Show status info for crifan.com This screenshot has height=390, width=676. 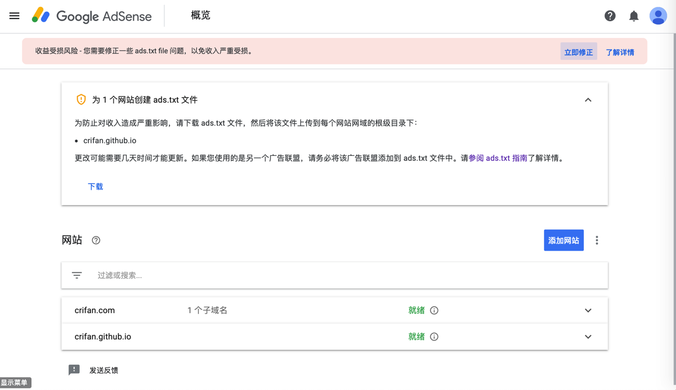pyautogui.click(x=434, y=310)
